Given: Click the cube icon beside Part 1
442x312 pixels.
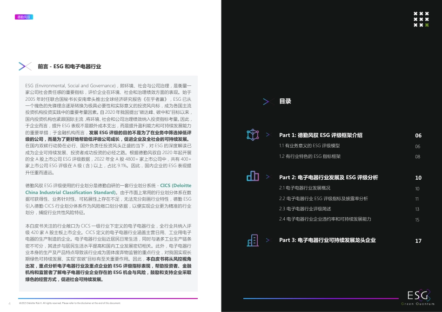Looking at the screenshot, I should (x=253, y=135).
